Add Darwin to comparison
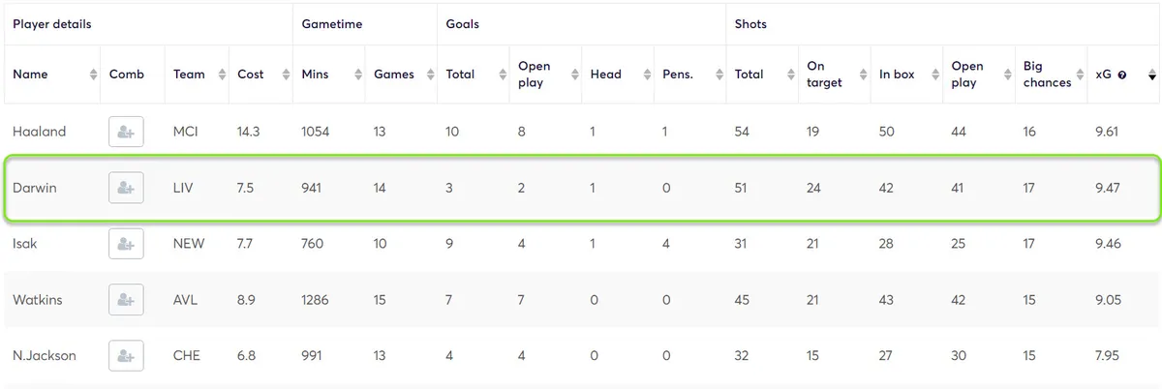The height and width of the screenshot is (389, 1162). click(126, 188)
